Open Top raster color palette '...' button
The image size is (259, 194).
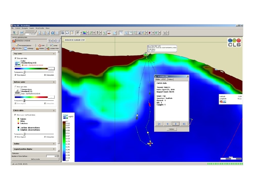point(51,69)
